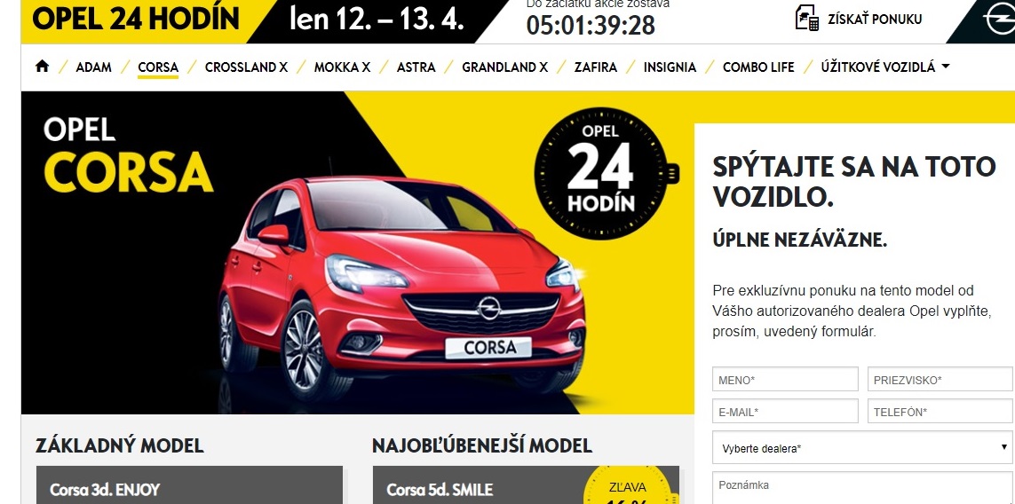Viewport: 1015px width, 504px height.
Task: Open the Mokka X model page
Action: [x=342, y=67]
